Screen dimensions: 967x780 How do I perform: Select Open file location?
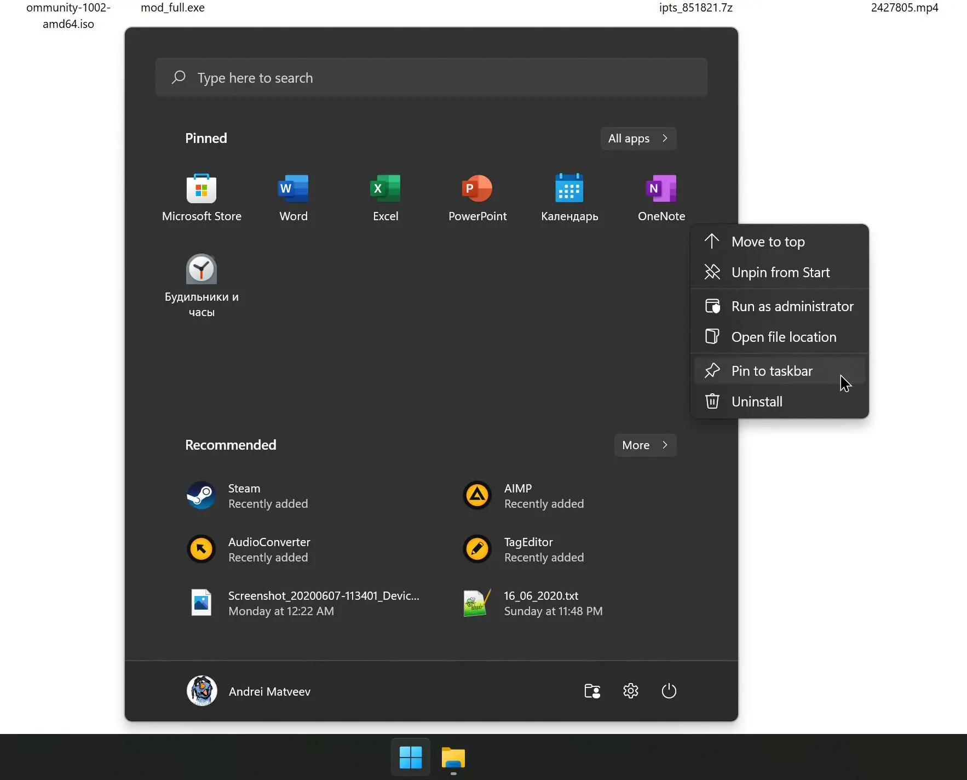780,337
